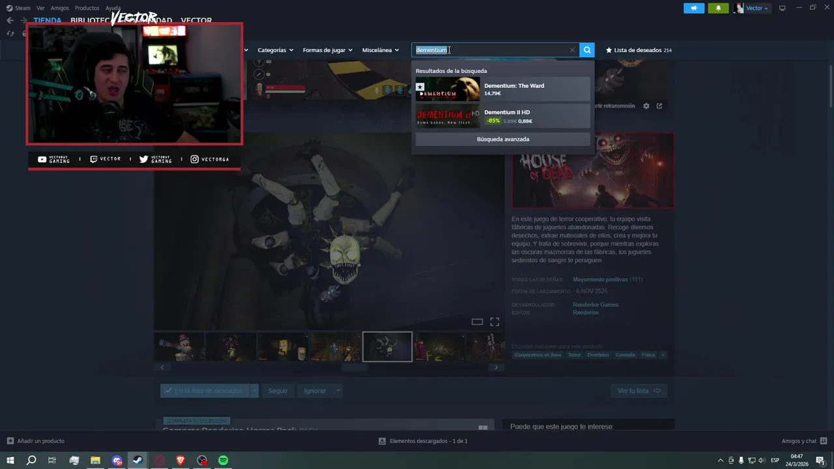Image resolution: width=834 pixels, height=469 pixels.
Task: Open File Explorer from the taskbar
Action: [95, 461]
